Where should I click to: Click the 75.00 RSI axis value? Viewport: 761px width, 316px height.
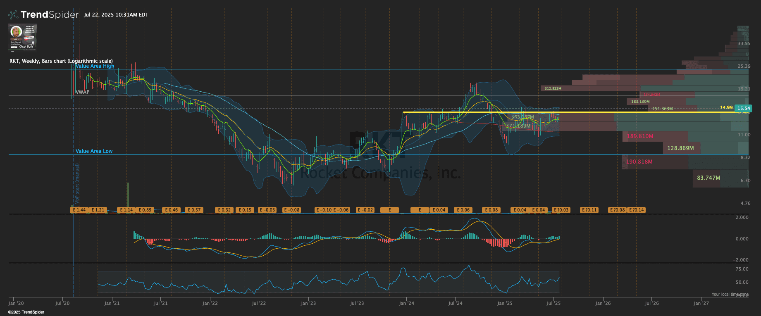click(742, 269)
